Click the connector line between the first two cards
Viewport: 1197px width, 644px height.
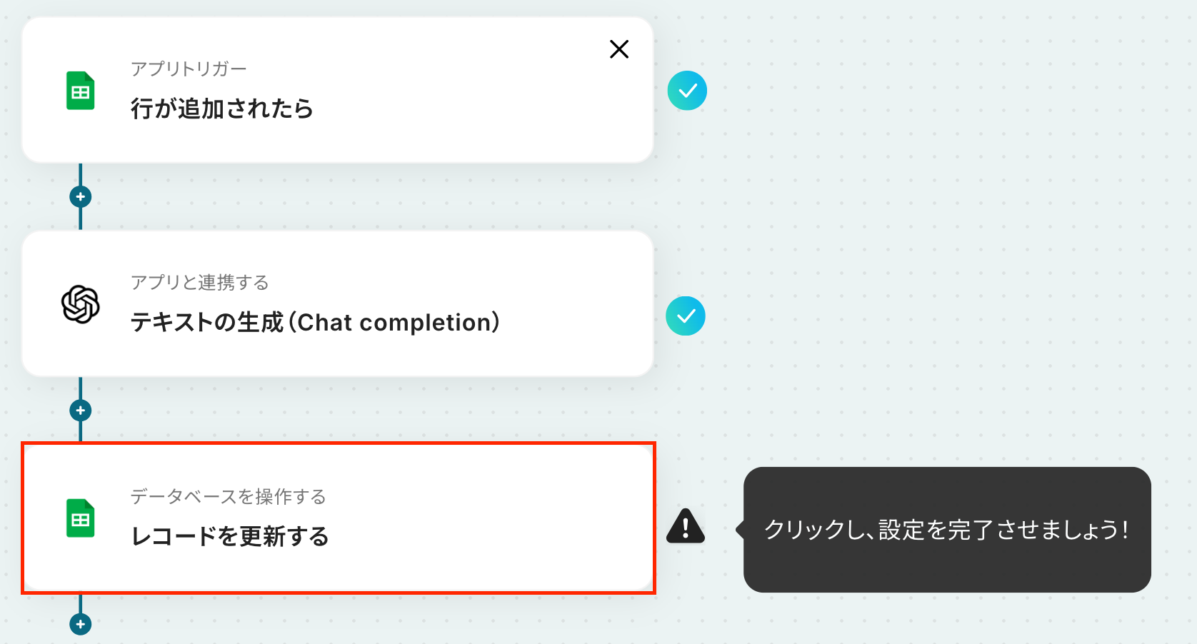tap(81, 174)
